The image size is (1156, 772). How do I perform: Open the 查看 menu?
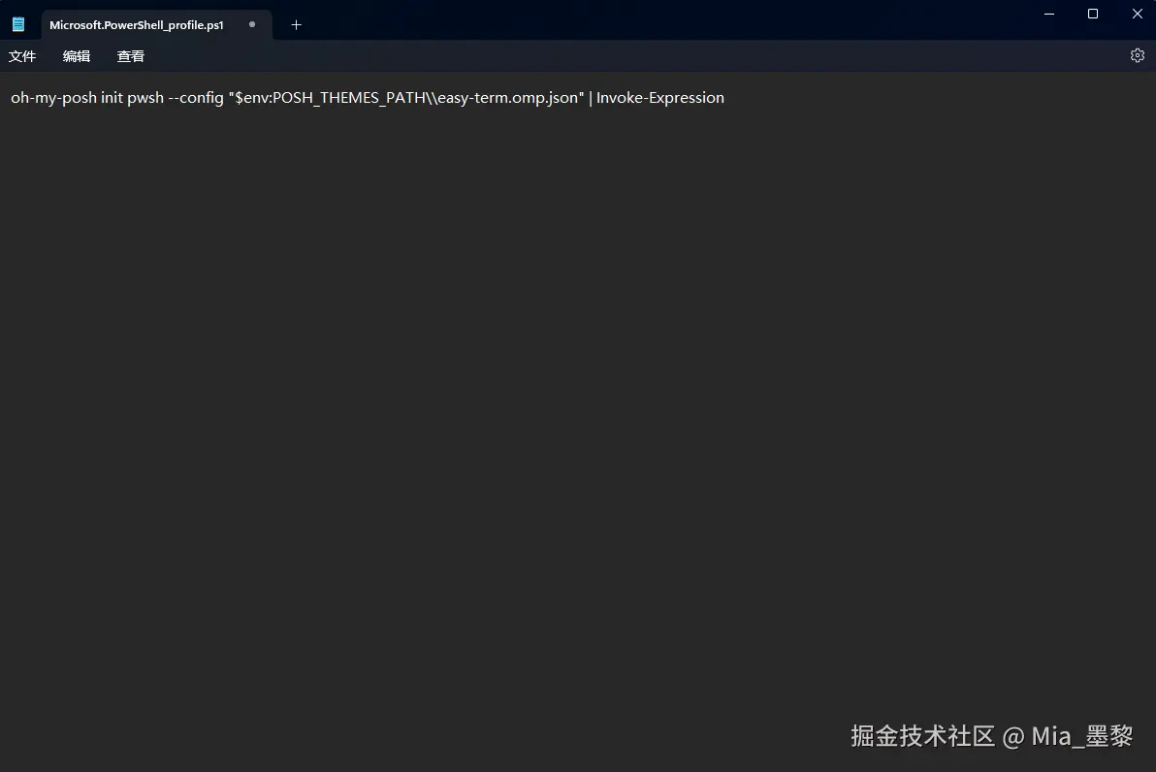[131, 56]
